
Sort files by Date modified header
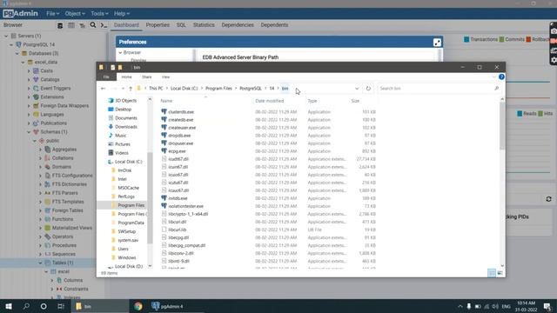click(x=269, y=101)
